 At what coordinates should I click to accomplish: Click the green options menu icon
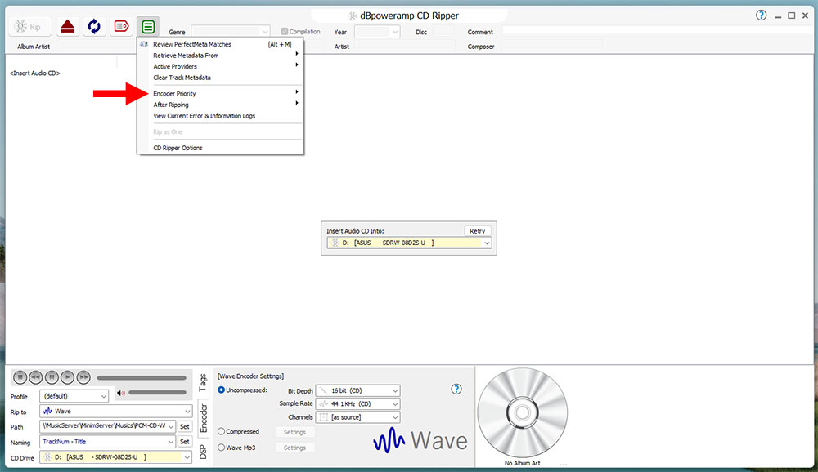coord(148,26)
